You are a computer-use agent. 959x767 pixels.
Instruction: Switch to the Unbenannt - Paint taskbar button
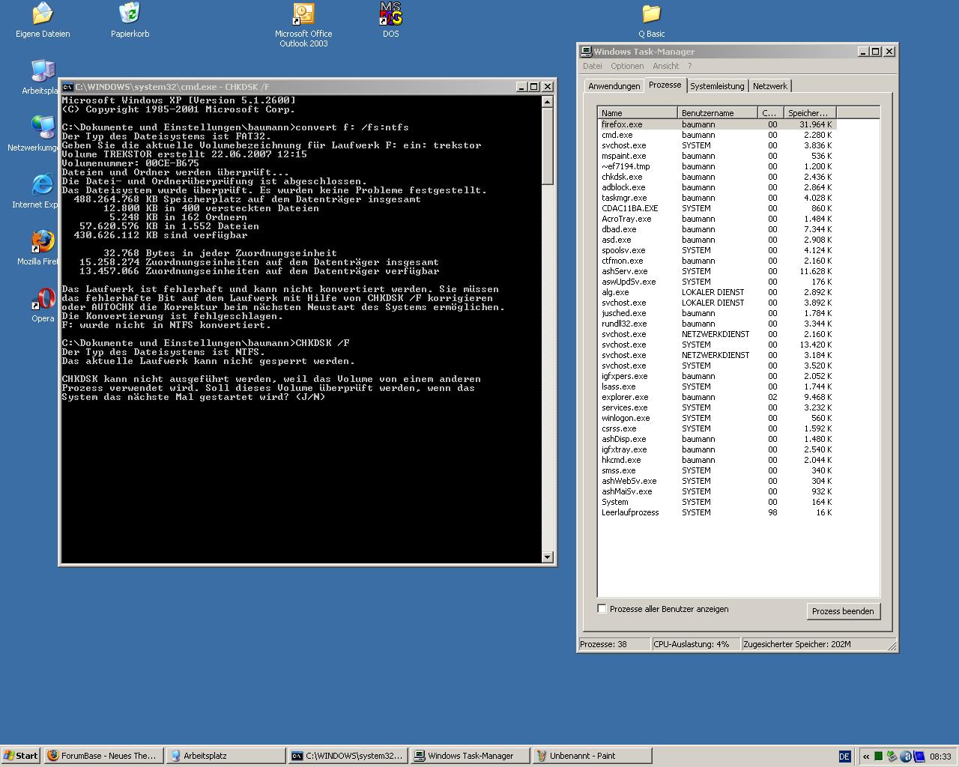pos(592,756)
